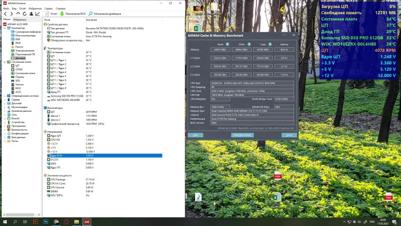
Task: Click the info icon next to Write
Action: click(249, 44)
